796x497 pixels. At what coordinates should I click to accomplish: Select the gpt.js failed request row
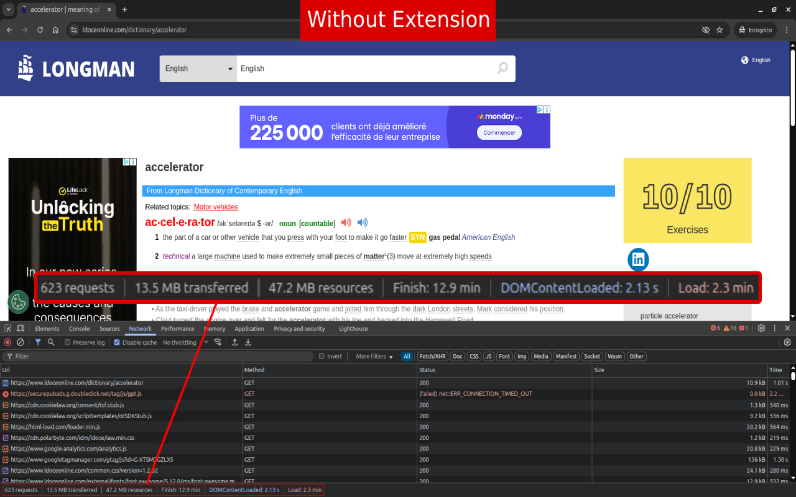point(396,394)
